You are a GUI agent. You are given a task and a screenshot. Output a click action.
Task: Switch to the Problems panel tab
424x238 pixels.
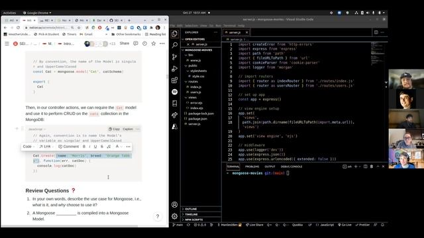tap(252, 167)
